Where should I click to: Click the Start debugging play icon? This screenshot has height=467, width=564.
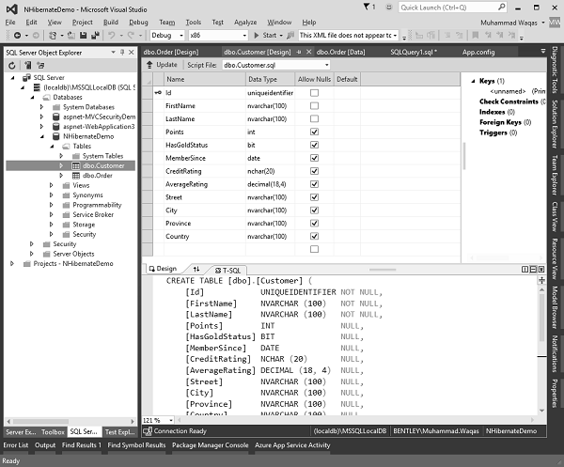point(257,35)
